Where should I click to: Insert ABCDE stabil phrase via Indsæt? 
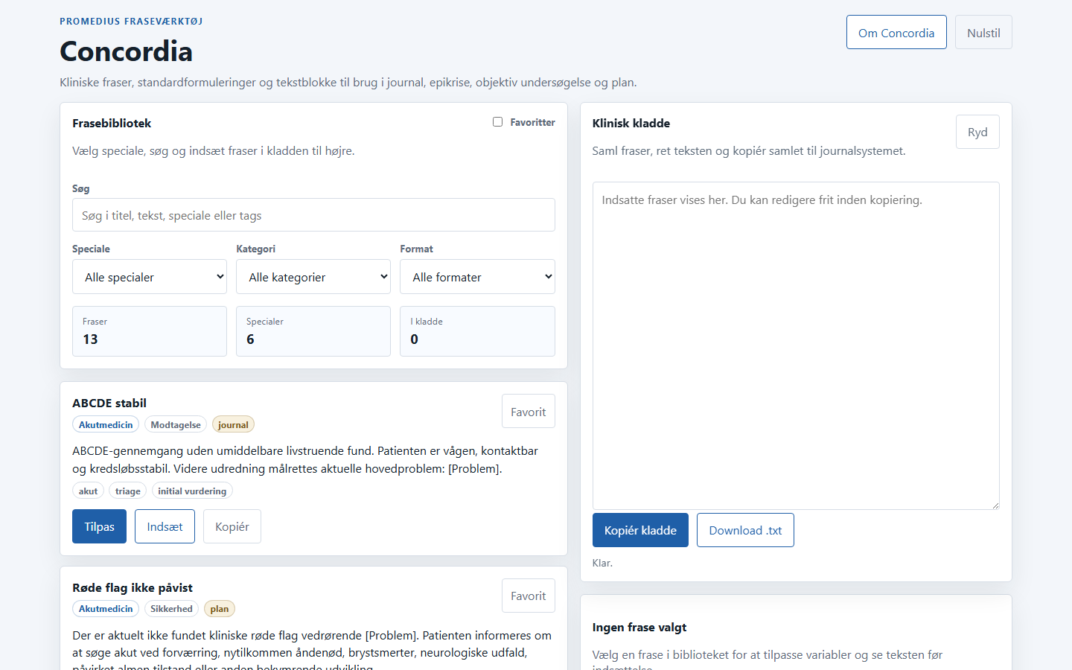coord(165,526)
